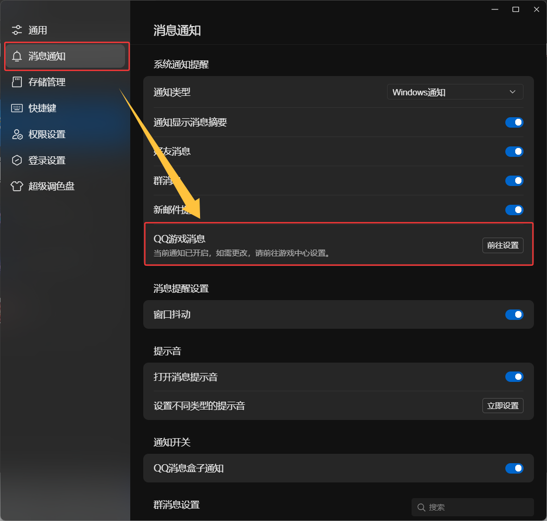This screenshot has width=547, height=521.
Task: Toggle the QQ消息盒子通知 switch
Action: click(514, 468)
